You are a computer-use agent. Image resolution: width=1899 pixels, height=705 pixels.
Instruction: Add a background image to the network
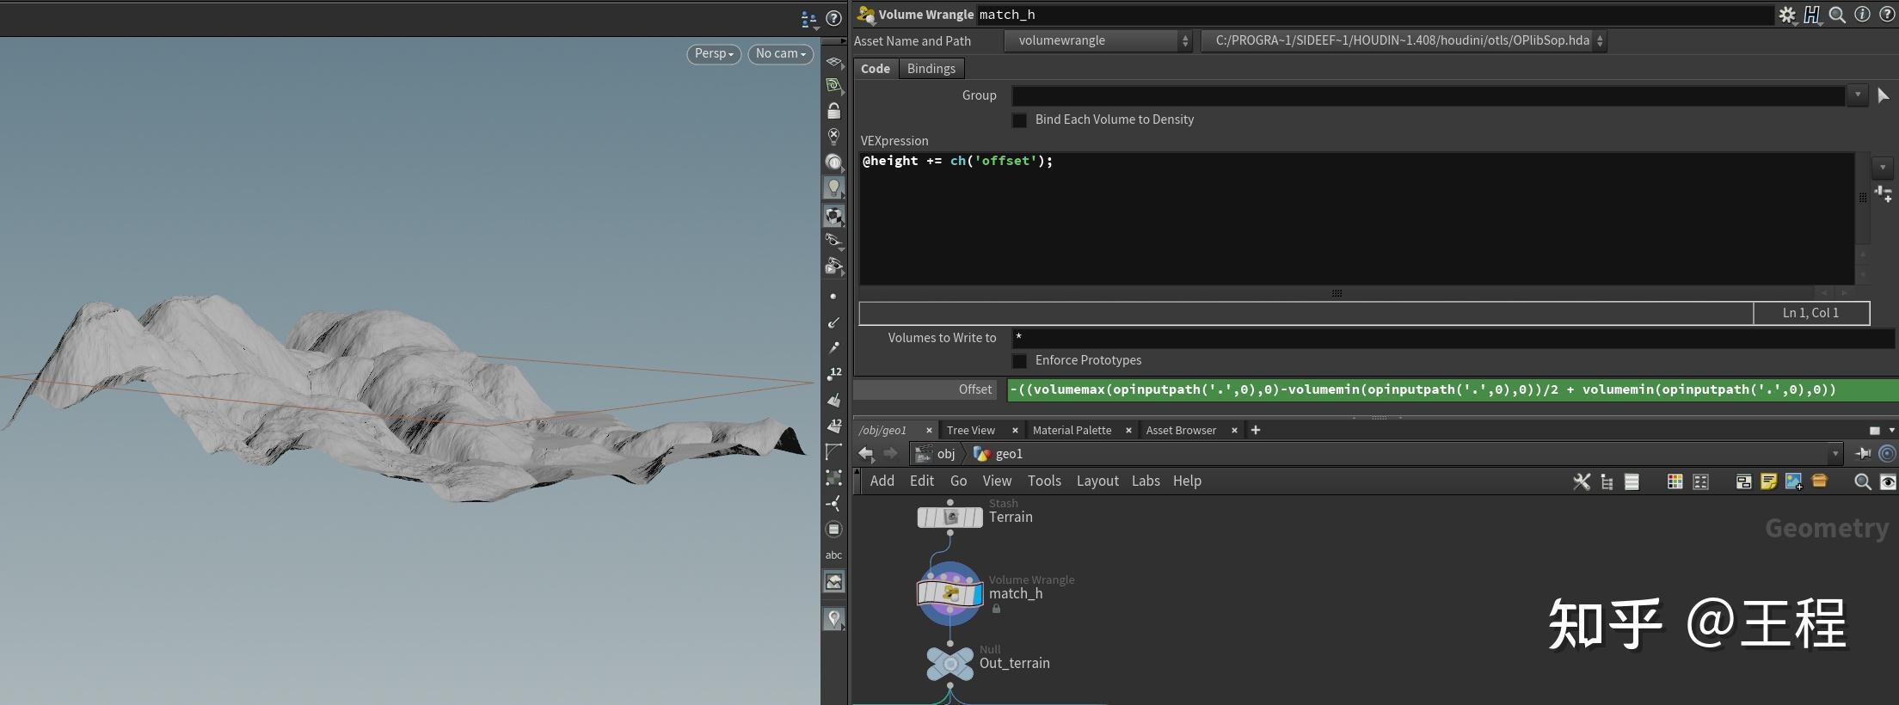(1793, 481)
